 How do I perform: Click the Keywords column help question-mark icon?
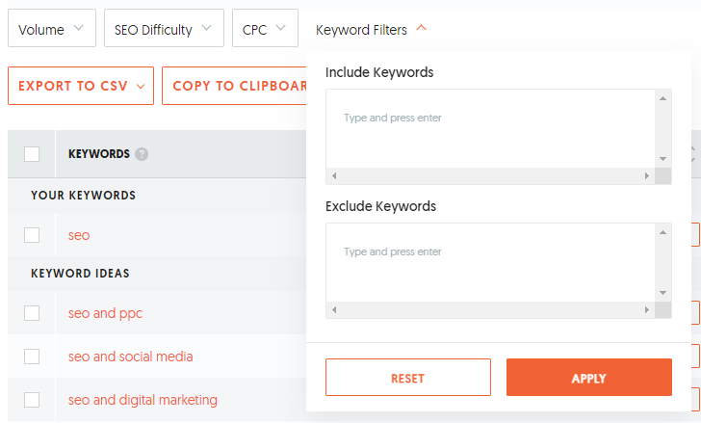point(142,154)
